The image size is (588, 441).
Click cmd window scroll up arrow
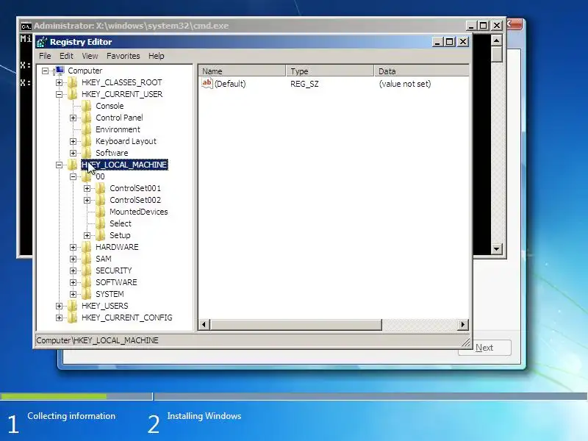[497, 40]
